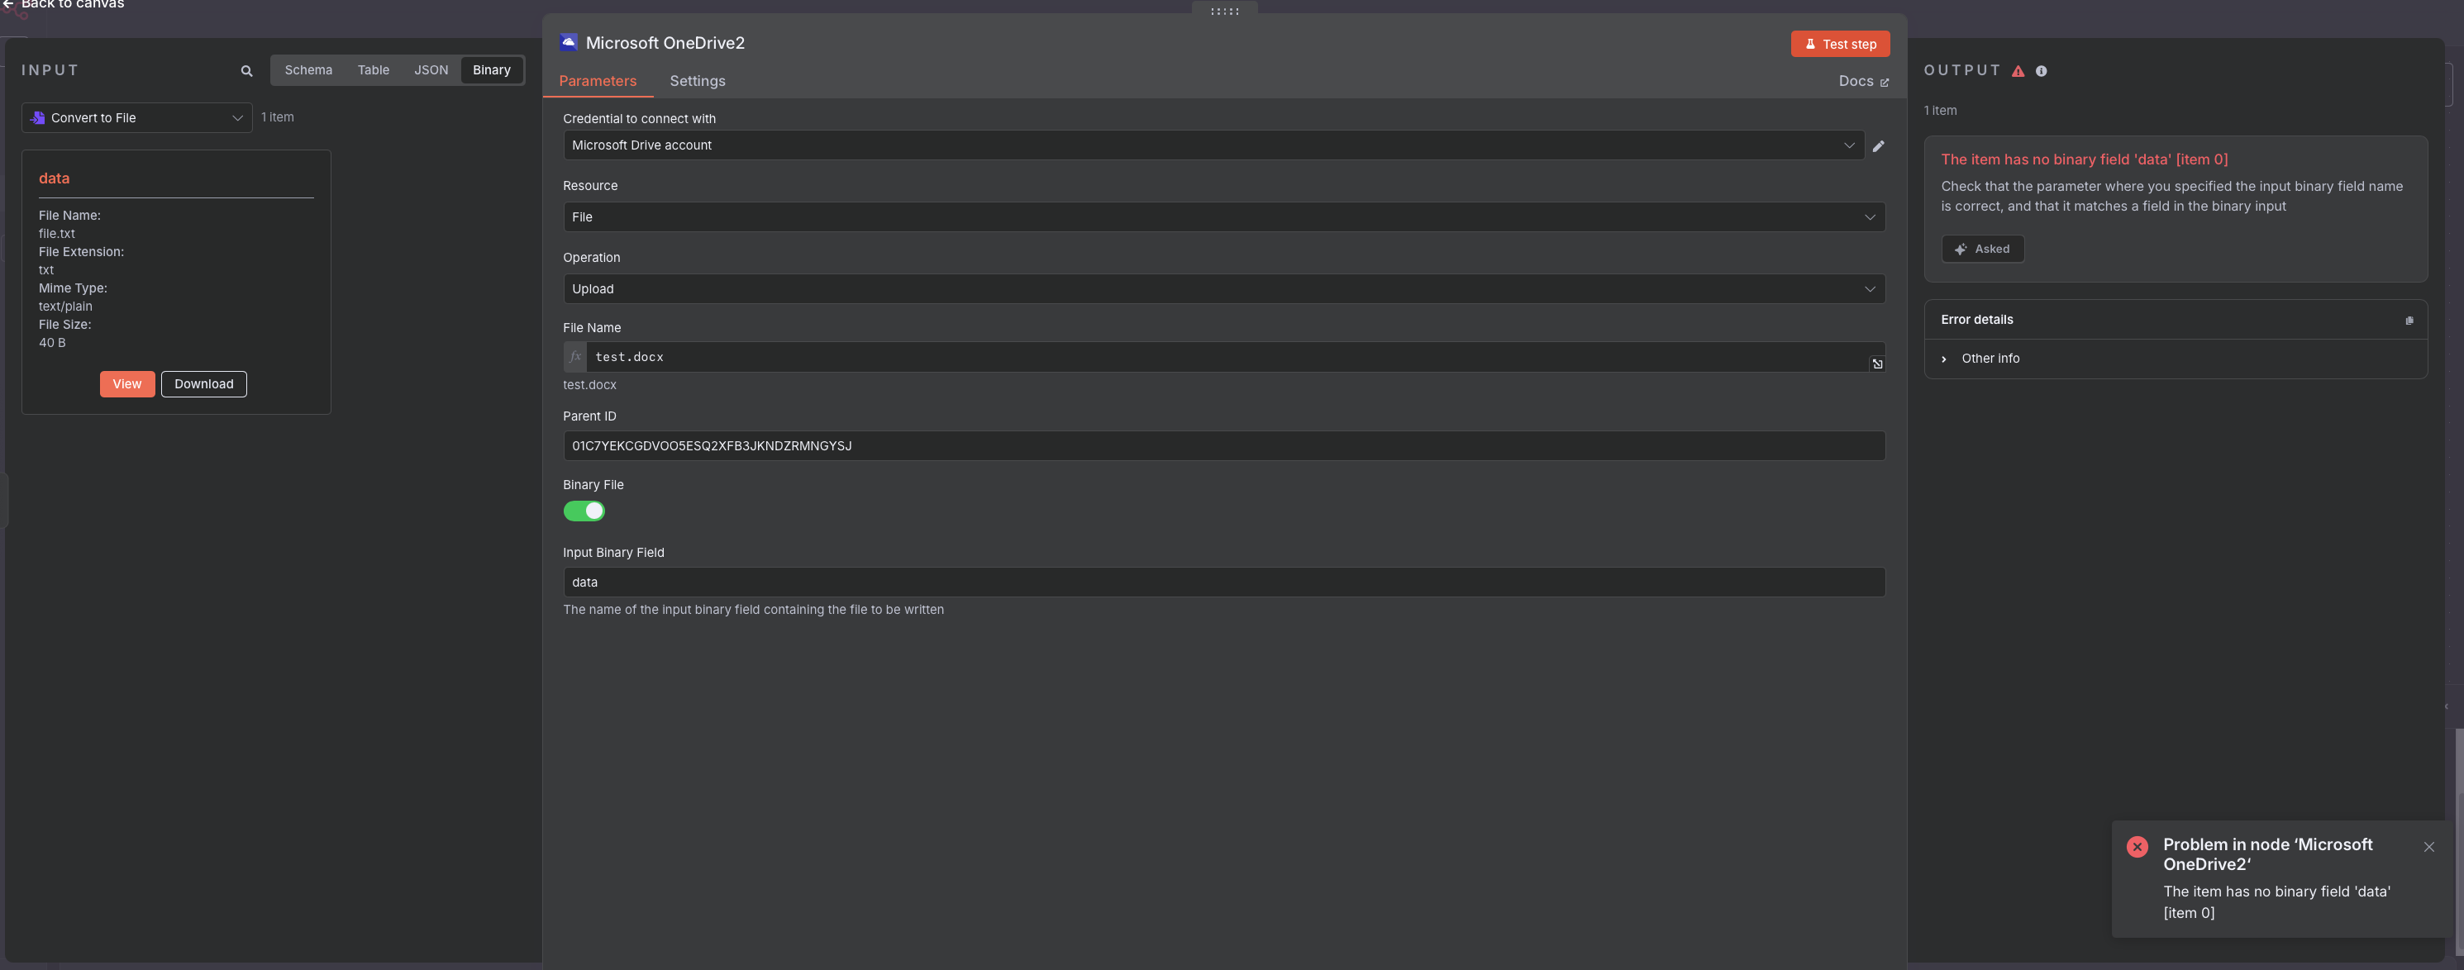
Task: Click the '40 B' file size value
Action: click(53, 342)
